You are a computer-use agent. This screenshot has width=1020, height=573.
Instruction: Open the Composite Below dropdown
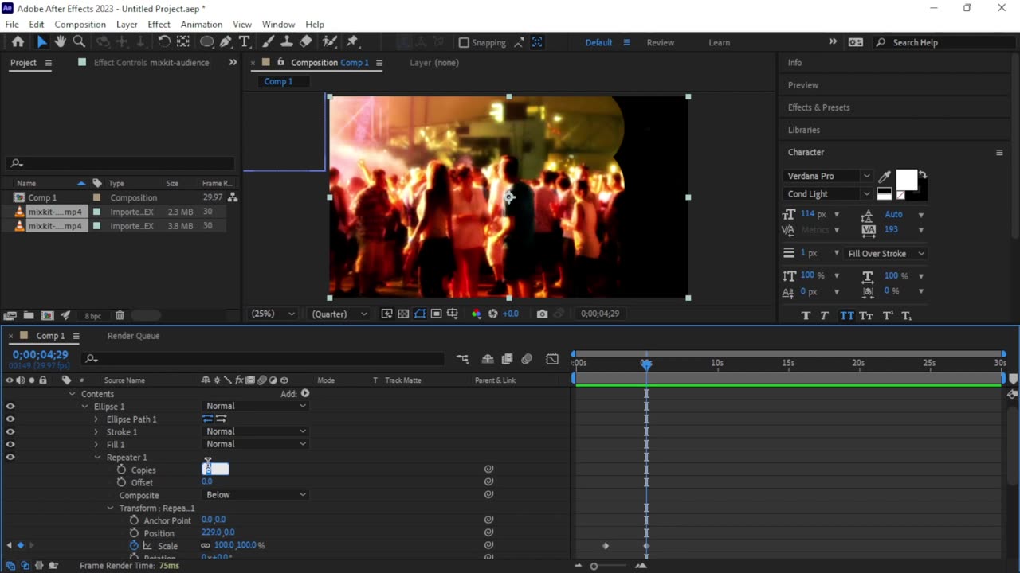tap(255, 495)
